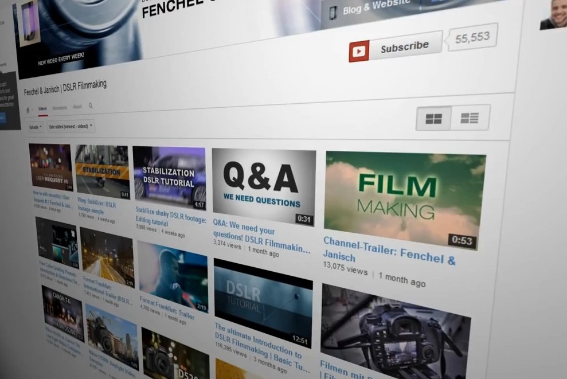The height and width of the screenshot is (379, 567).
Task: Click the 55,553 subscriber count box
Action: pyautogui.click(x=472, y=37)
